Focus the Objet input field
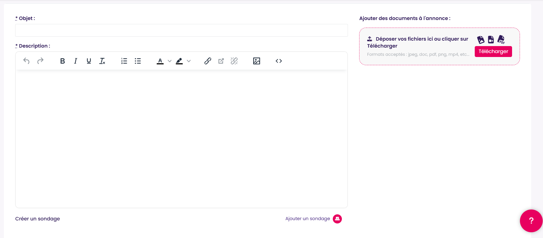The height and width of the screenshot is (238, 543). [181, 30]
